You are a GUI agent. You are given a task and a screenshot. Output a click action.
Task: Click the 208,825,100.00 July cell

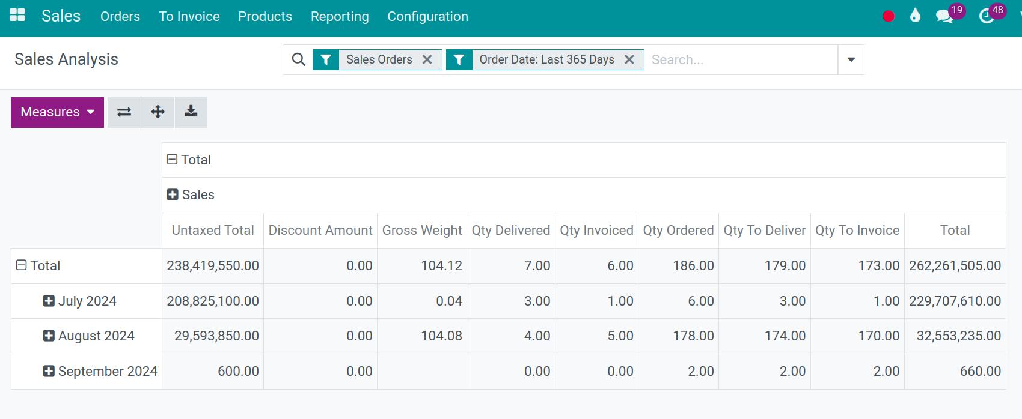tap(213, 301)
